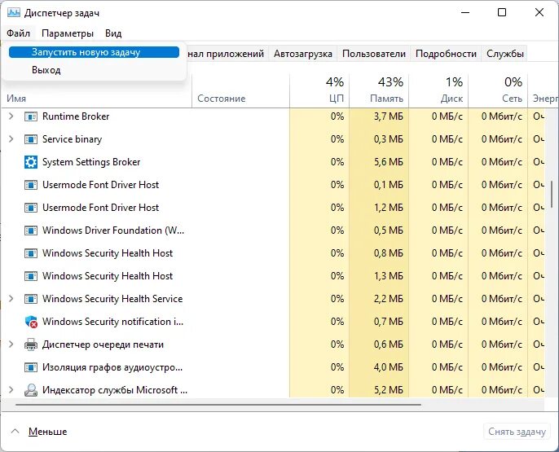Click the 2,2 МБ memory value

point(389,299)
